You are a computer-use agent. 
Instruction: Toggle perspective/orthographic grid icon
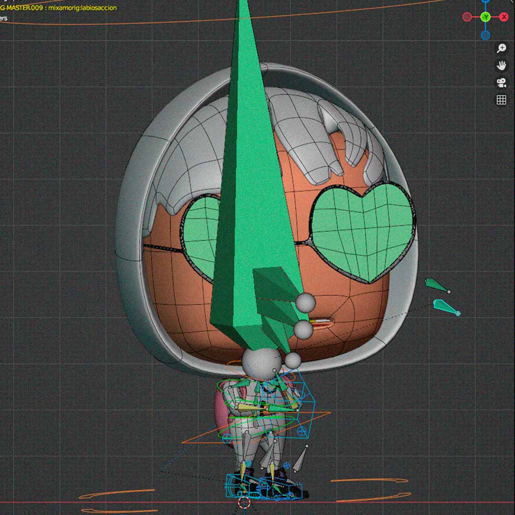click(501, 100)
